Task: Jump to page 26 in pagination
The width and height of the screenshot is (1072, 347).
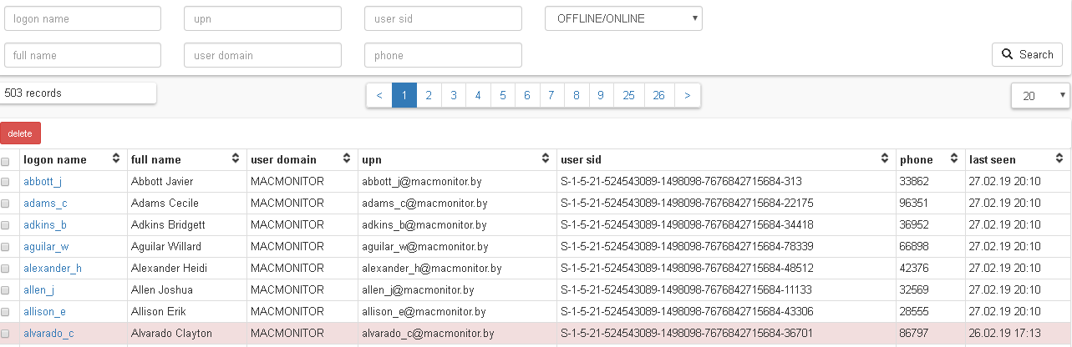Action: (658, 96)
